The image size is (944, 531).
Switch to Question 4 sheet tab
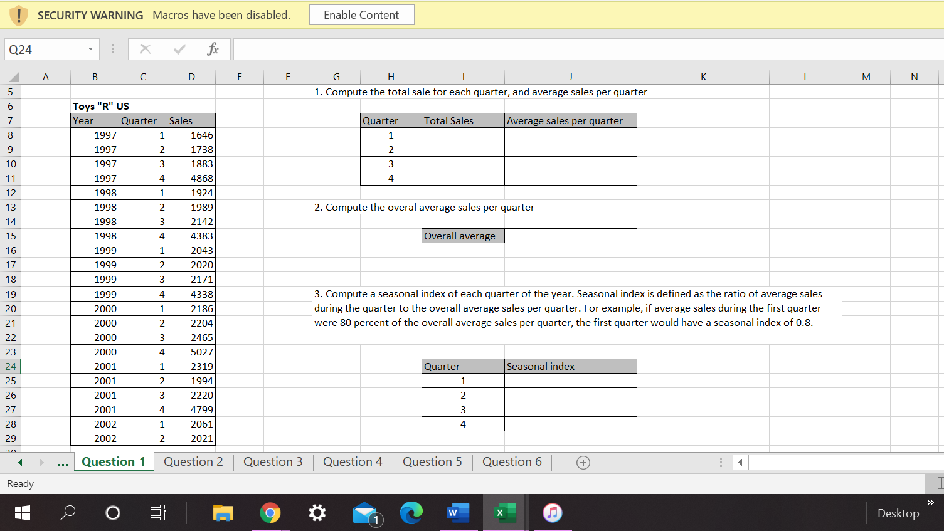pos(353,462)
